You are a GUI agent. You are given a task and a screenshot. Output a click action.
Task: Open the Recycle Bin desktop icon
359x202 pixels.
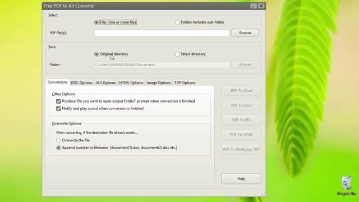pyautogui.click(x=347, y=185)
